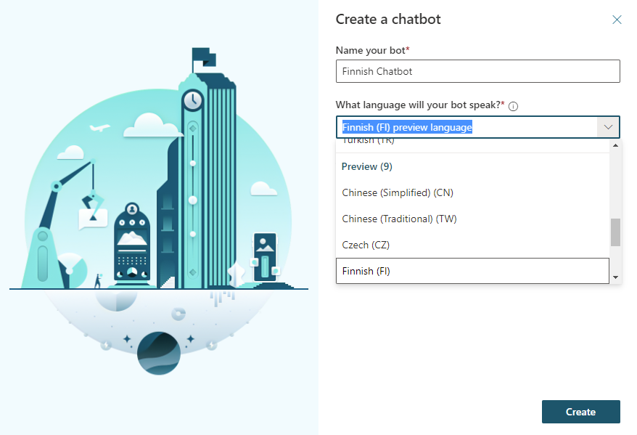Click the language list scrollbar thumb
Viewport: 637px width, 435px height.
click(x=615, y=232)
